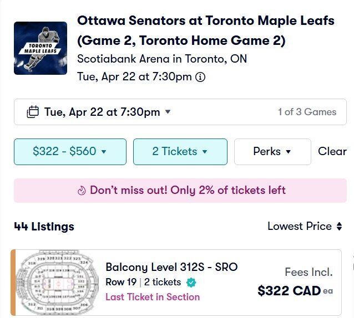
Task: Select the Balcony Level 312S - SRO listing
Action: click(x=171, y=267)
